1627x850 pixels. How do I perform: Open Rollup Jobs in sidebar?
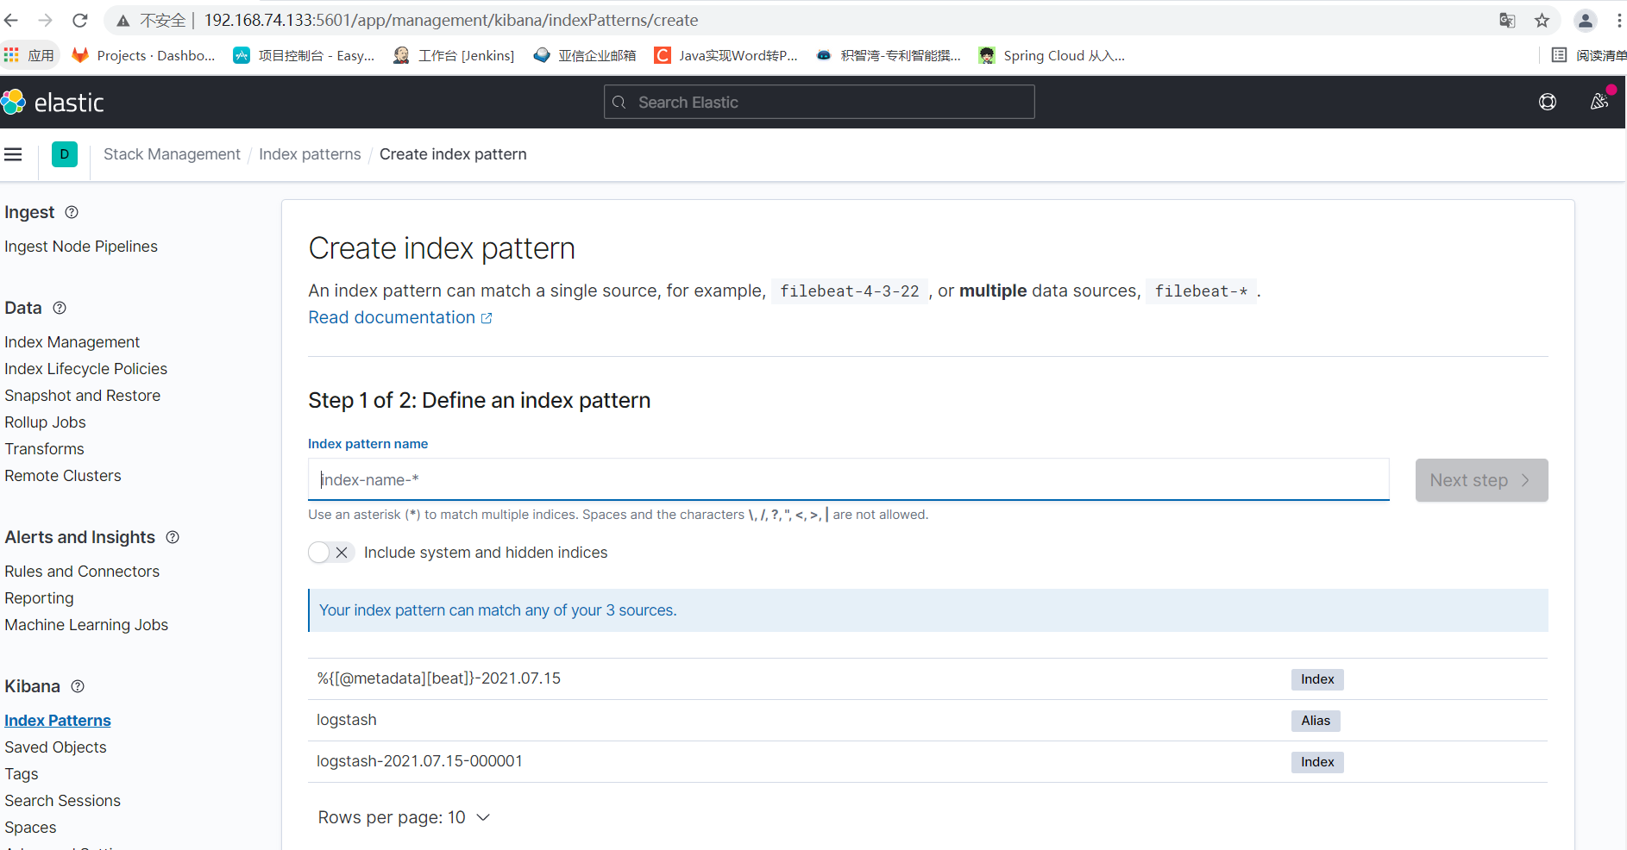[45, 422]
